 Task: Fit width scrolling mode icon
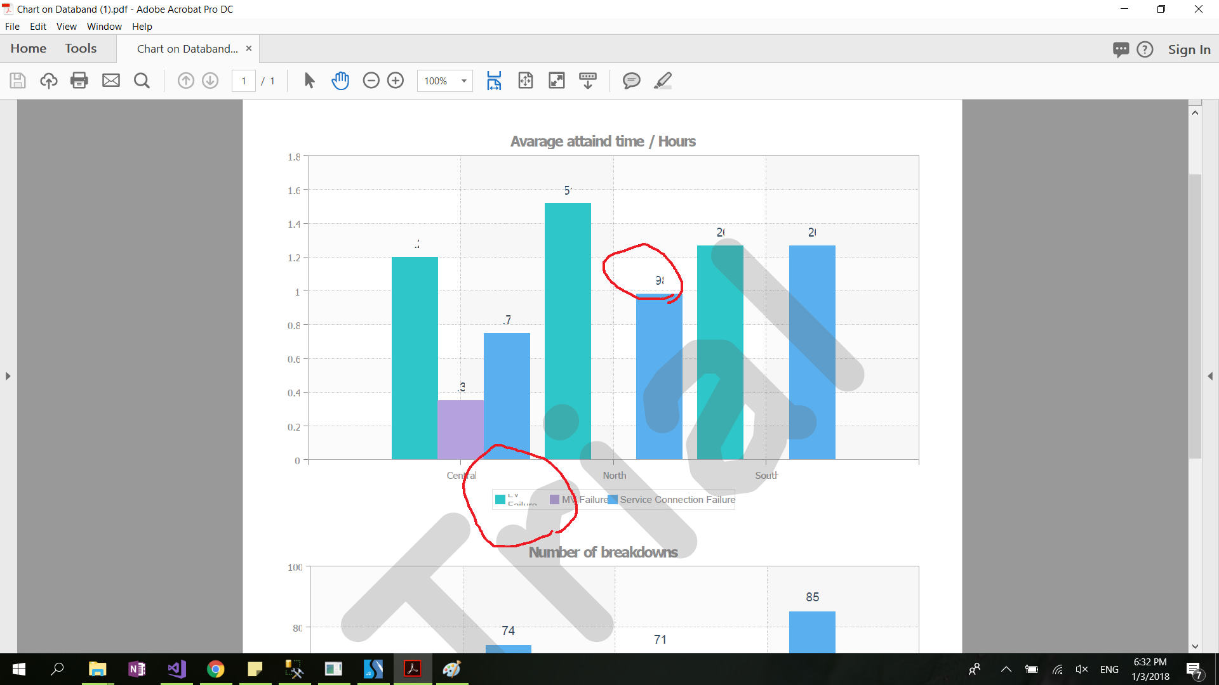[494, 81]
